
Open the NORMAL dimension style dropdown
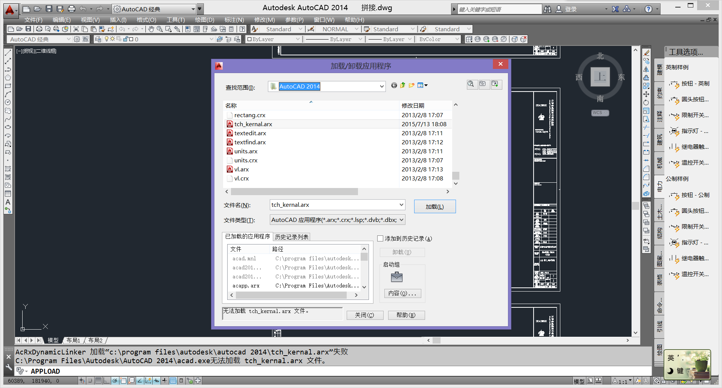(356, 29)
